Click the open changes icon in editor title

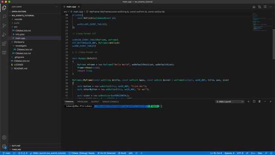260,7
